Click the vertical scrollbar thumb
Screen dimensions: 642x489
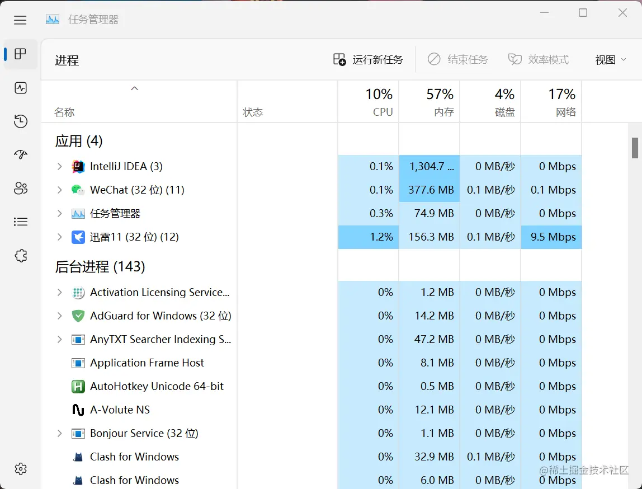pyautogui.click(x=635, y=148)
